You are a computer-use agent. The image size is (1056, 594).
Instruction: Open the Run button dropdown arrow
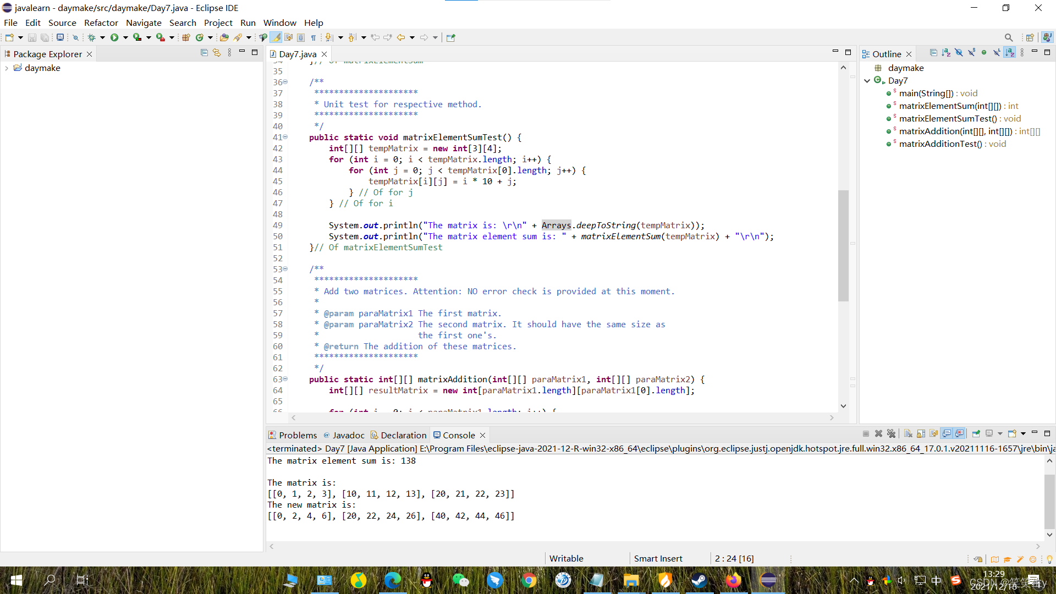pos(125,37)
